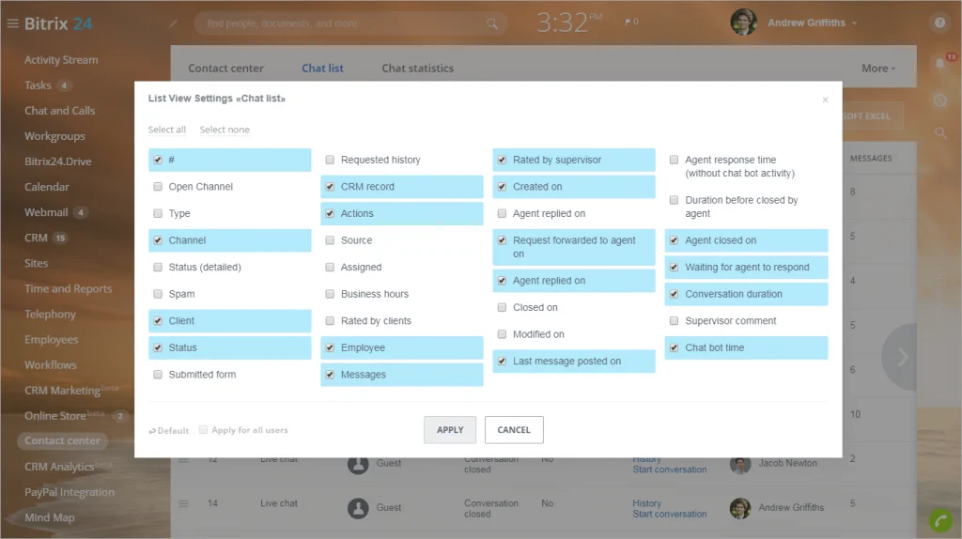
Task: Select Contact center in sidebar
Action: coord(62,441)
